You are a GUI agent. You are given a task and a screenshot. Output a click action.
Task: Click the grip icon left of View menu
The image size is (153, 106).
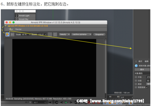click(x=6, y=29)
